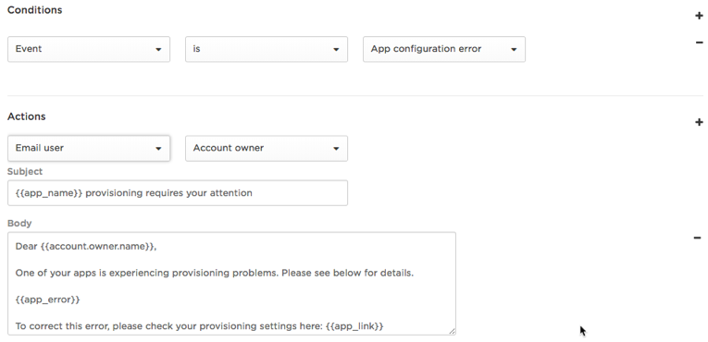Open the Email user action dropdown
The height and width of the screenshot is (342, 708).
point(89,148)
